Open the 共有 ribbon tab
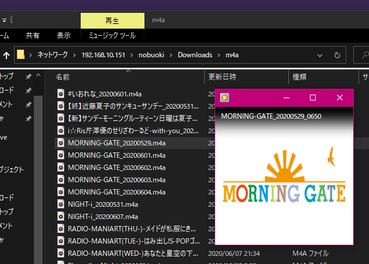This screenshot has width=369, height=264. (33, 36)
